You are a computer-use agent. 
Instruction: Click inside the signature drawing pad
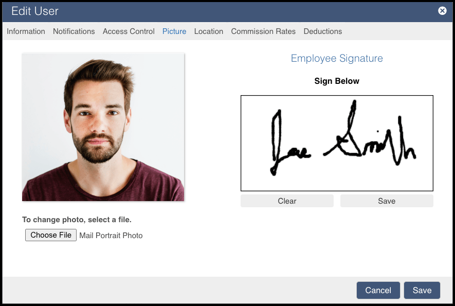click(x=337, y=143)
